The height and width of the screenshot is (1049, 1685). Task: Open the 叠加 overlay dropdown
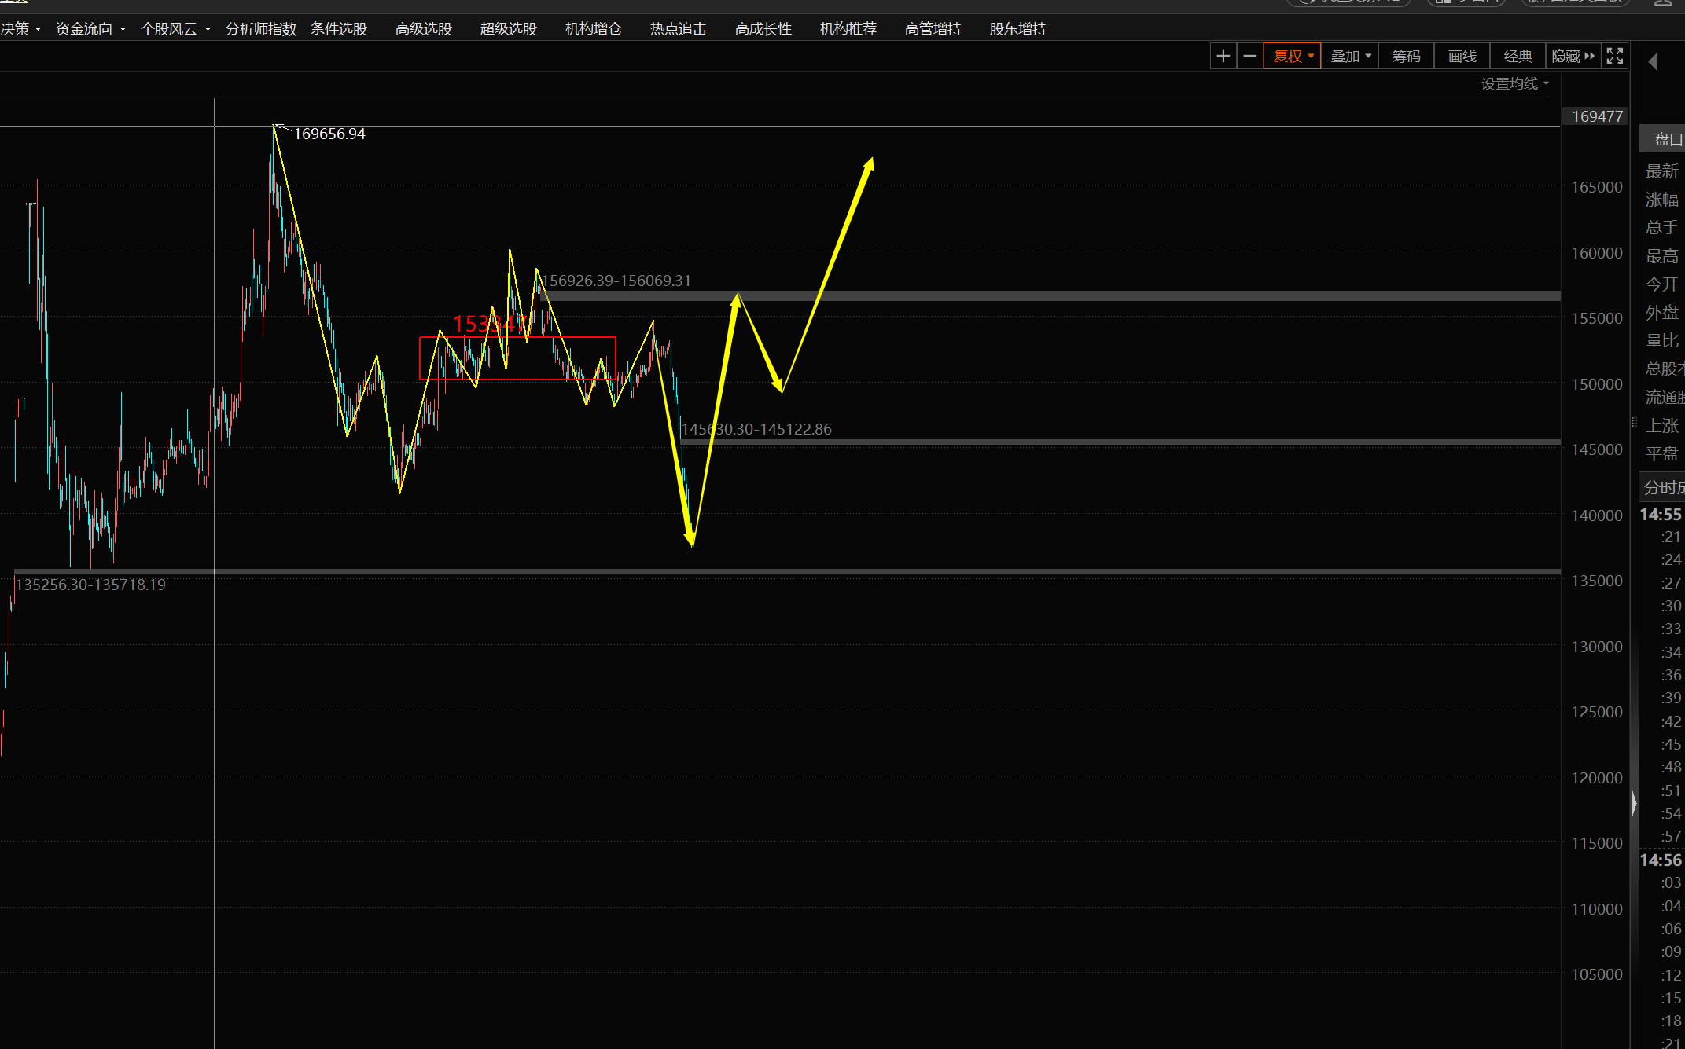(x=1350, y=56)
